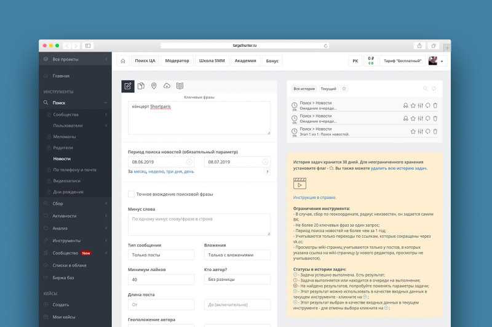The width and height of the screenshot is (492, 327).
Task: Select Новости in the sidebar
Action: 62,159
